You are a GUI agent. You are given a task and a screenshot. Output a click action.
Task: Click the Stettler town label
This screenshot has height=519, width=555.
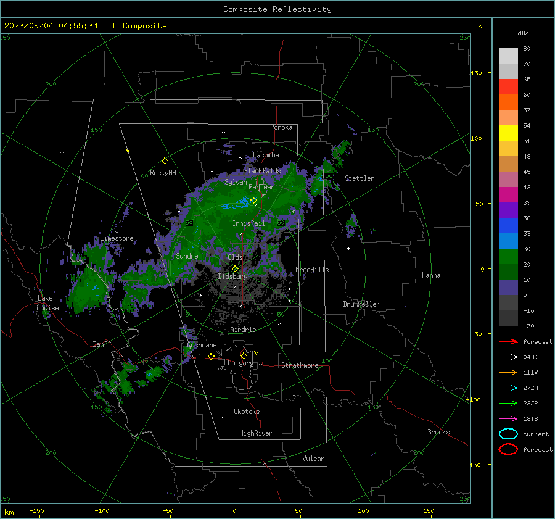[360, 178]
